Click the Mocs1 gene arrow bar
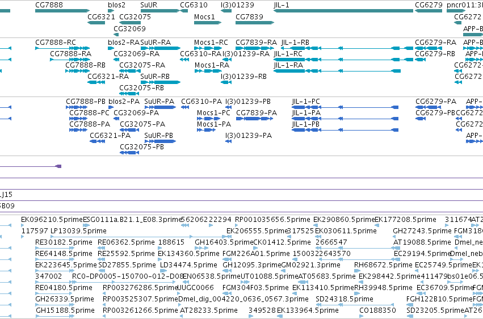Screen dimensions: 483x319 tap(208, 23)
